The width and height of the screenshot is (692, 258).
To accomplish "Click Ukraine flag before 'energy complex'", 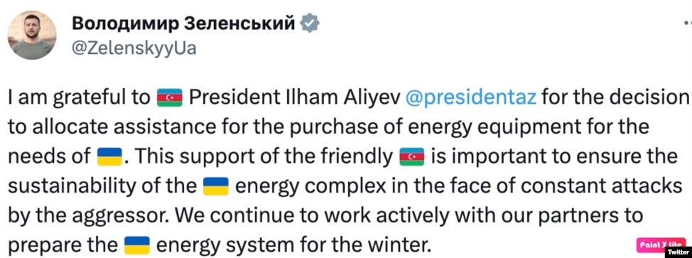I will (x=215, y=186).
